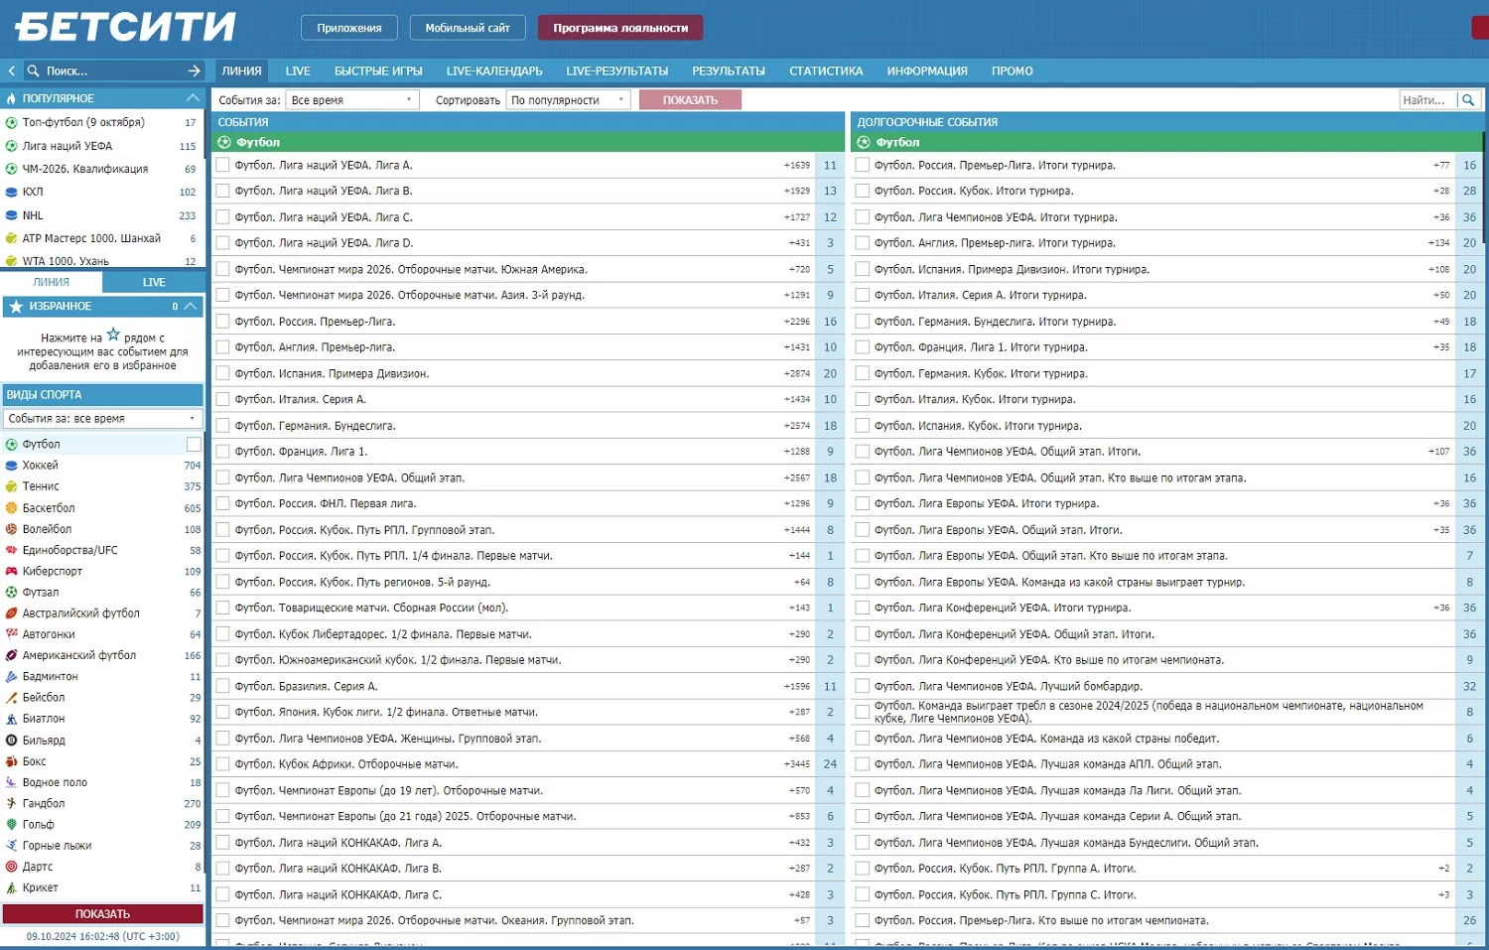Switch to the LIVE-КАЛЕНДАРЬ menu tab
Viewport: 1489px width, 950px height.
tap(494, 71)
